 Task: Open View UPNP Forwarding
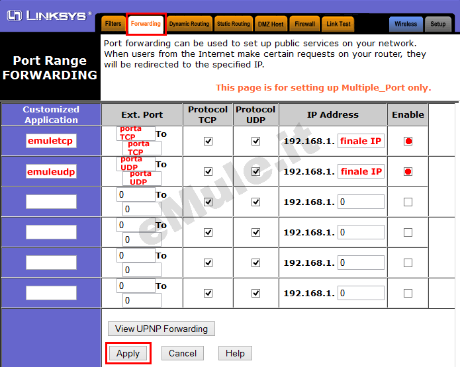tap(161, 329)
